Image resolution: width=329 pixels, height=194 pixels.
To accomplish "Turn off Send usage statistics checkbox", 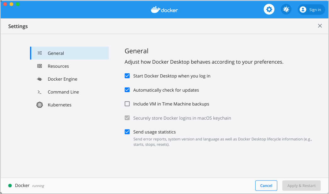I will click(x=127, y=132).
